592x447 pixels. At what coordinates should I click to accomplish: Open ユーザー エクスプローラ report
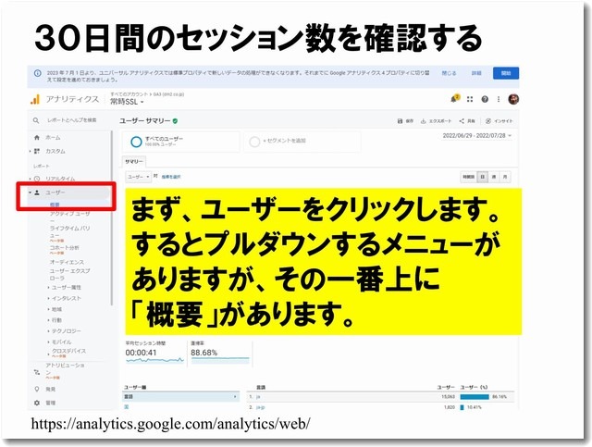pyautogui.click(x=70, y=274)
